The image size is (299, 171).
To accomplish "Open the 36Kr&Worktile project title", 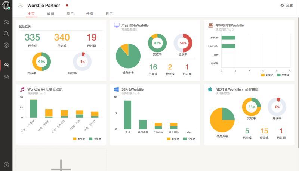I will pyautogui.click(x=132, y=89).
